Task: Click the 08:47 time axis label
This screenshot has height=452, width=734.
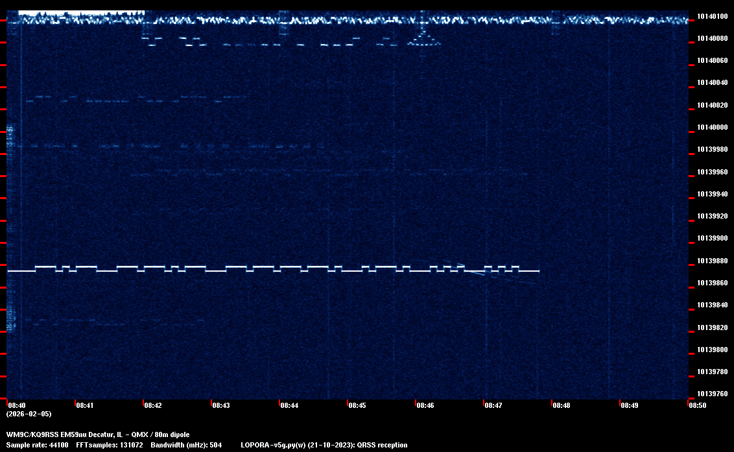Action: pyautogui.click(x=493, y=405)
